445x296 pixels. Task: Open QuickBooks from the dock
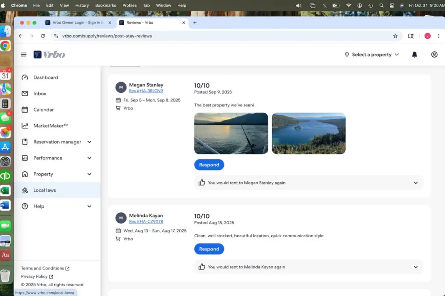pos(5,176)
